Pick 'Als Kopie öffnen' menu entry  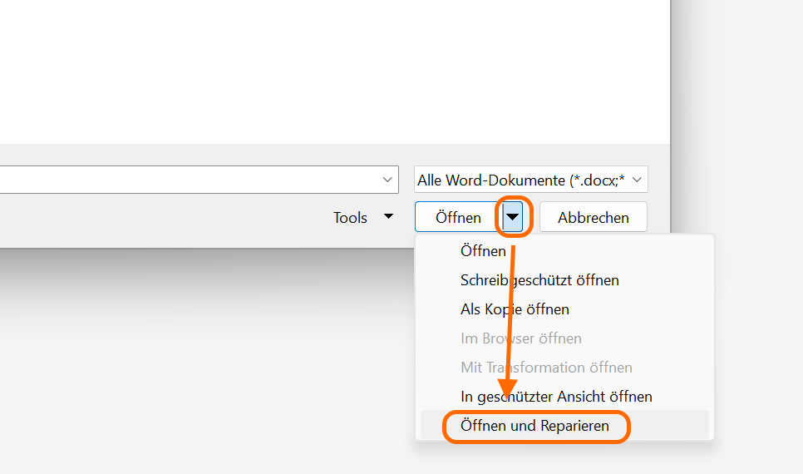click(x=515, y=309)
